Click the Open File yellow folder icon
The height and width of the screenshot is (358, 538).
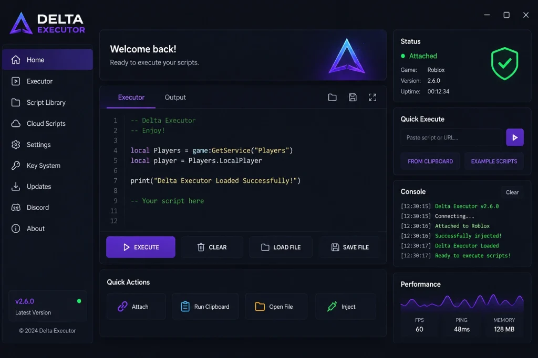[x=260, y=306]
